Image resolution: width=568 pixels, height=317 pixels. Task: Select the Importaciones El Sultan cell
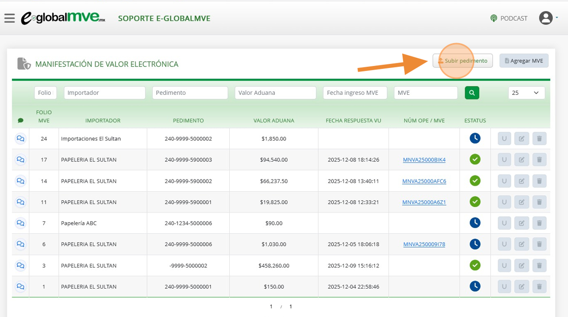[103, 138]
